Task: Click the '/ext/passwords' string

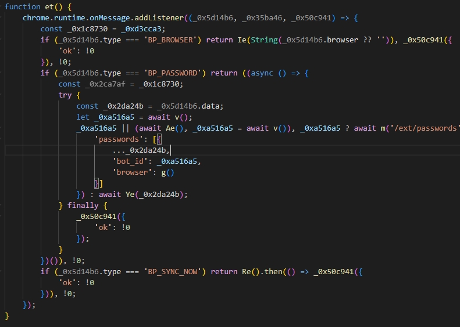Action: [425, 128]
